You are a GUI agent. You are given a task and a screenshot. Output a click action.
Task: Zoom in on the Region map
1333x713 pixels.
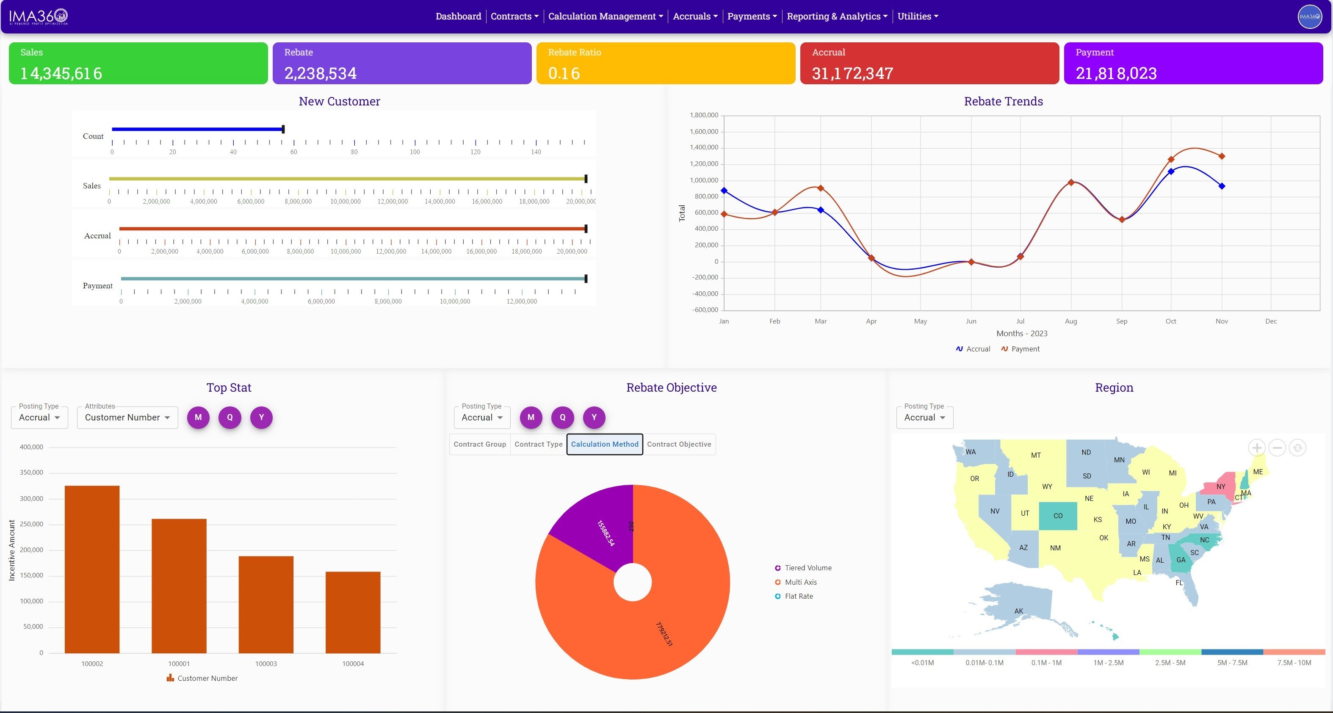tap(1256, 448)
